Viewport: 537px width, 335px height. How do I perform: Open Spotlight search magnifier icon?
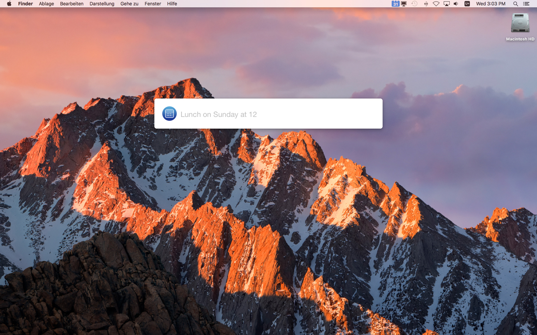(515, 4)
